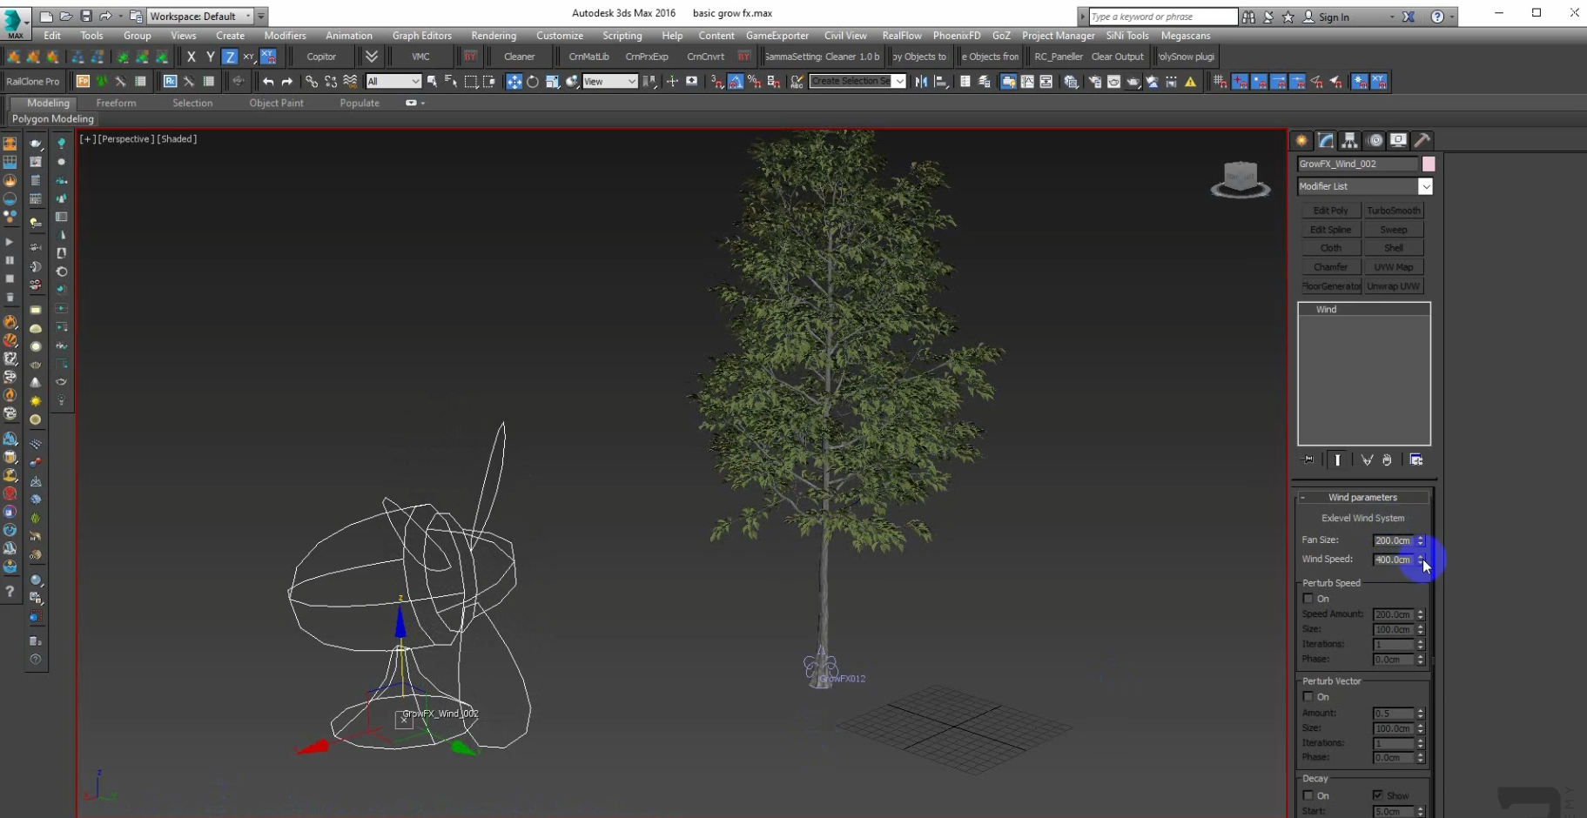Open the Rendering menu
This screenshot has height=818, width=1587.
pos(493,36)
